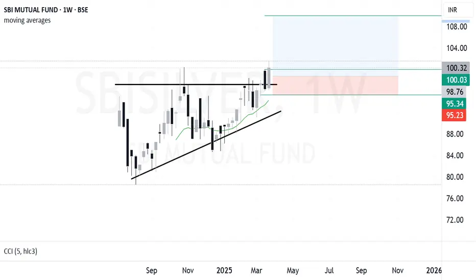This screenshot has height=280, width=476.
Task: Click the red 95.23 price label
Action: point(454,116)
